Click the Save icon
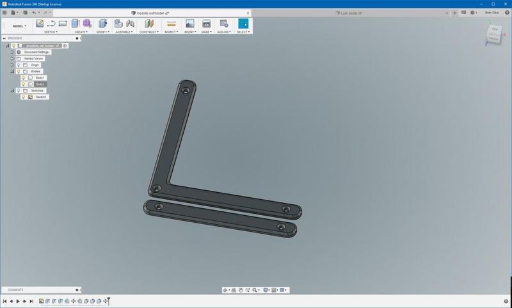512x308 pixels. point(25,13)
